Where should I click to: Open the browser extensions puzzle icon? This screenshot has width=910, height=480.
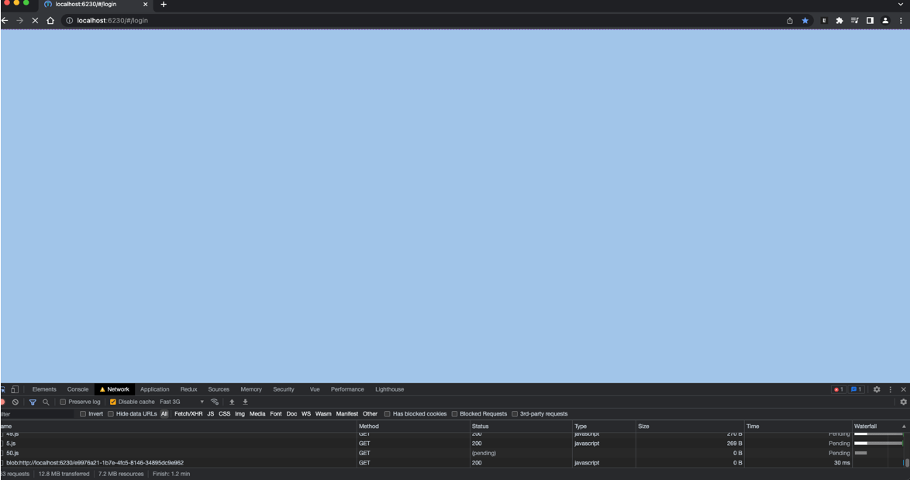click(839, 20)
